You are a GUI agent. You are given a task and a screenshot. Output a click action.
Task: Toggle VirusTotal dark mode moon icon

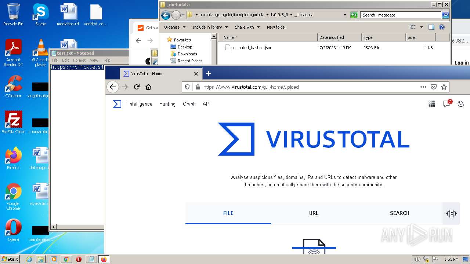click(461, 104)
